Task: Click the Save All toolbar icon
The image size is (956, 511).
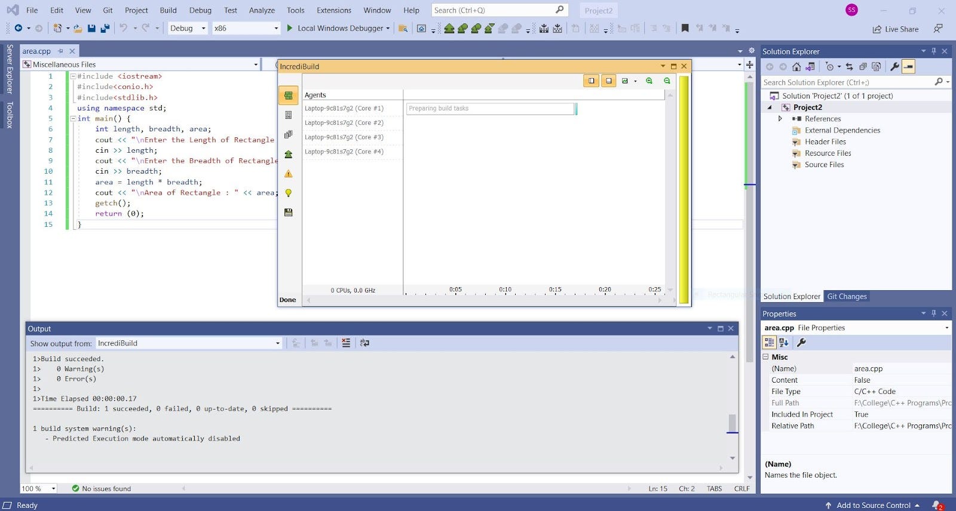Action: point(105,28)
